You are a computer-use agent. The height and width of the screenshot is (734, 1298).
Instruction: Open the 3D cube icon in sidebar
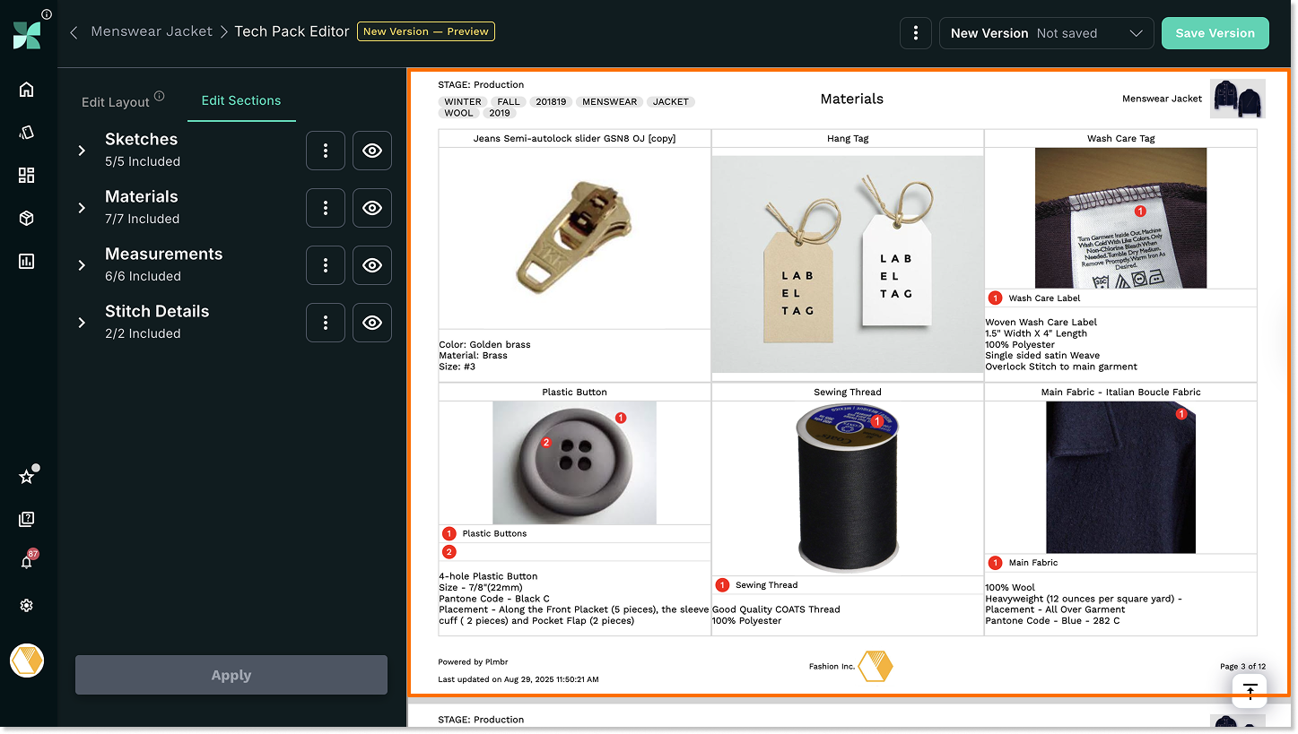(x=26, y=218)
